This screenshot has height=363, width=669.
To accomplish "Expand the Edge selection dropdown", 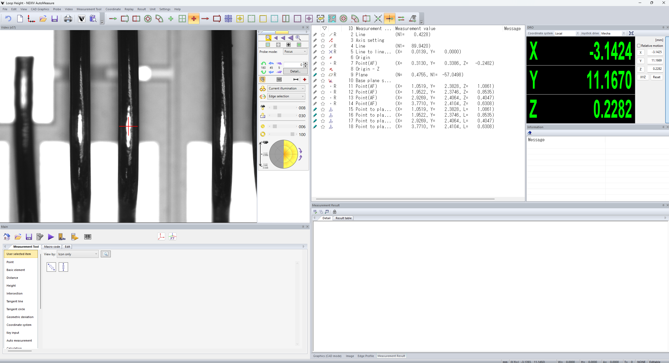I will coord(286,96).
